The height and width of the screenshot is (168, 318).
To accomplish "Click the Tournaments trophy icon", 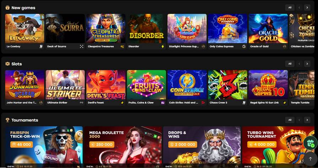I will point(7,120).
